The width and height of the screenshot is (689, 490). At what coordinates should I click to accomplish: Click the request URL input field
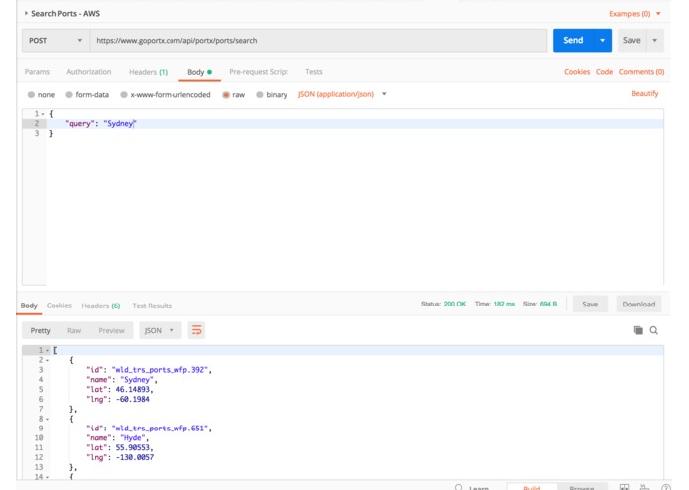tap(318, 41)
